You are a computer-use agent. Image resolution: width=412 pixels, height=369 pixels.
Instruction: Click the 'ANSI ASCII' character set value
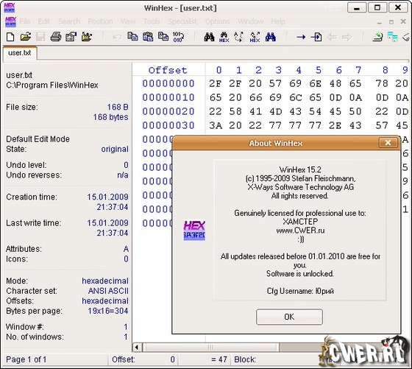point(108,291)
